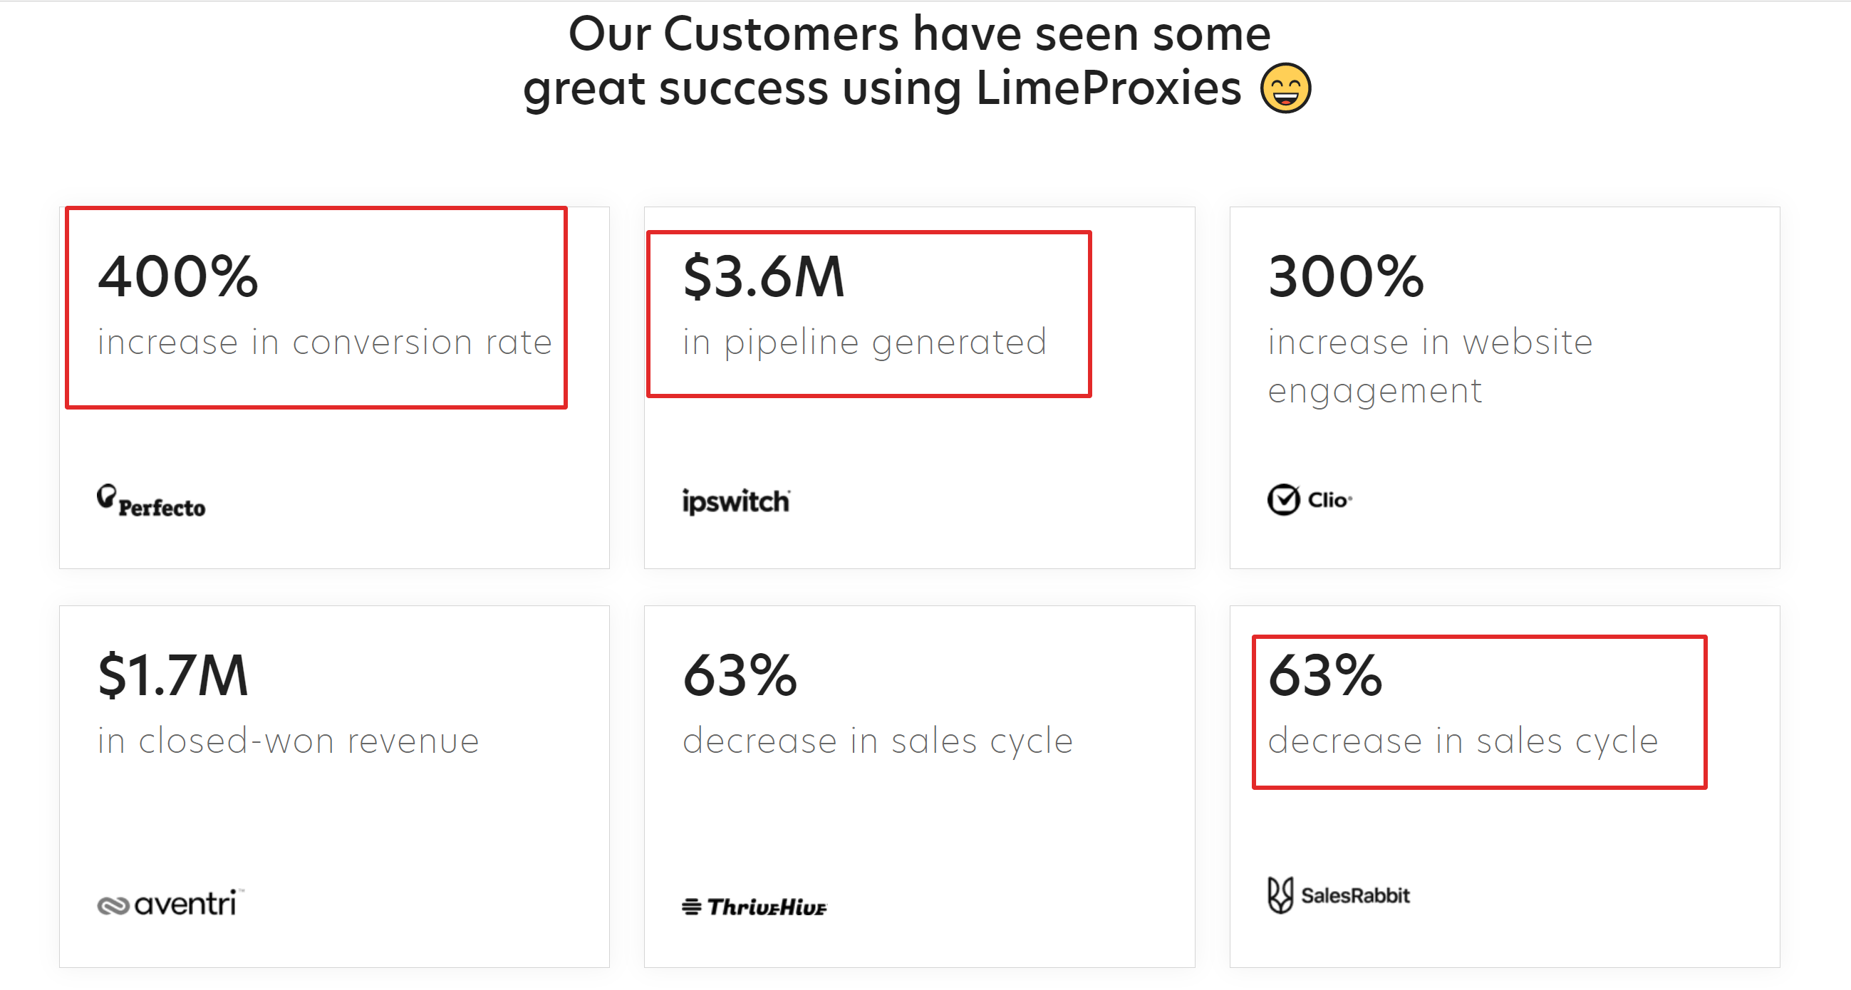Click the "400%" statistic number

click(x=177, y=276)
